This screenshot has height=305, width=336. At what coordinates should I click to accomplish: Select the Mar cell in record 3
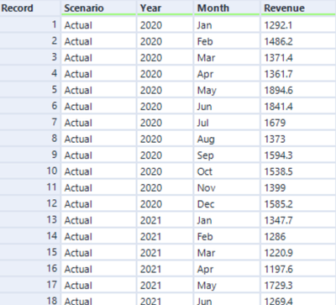tap(227, 58)
